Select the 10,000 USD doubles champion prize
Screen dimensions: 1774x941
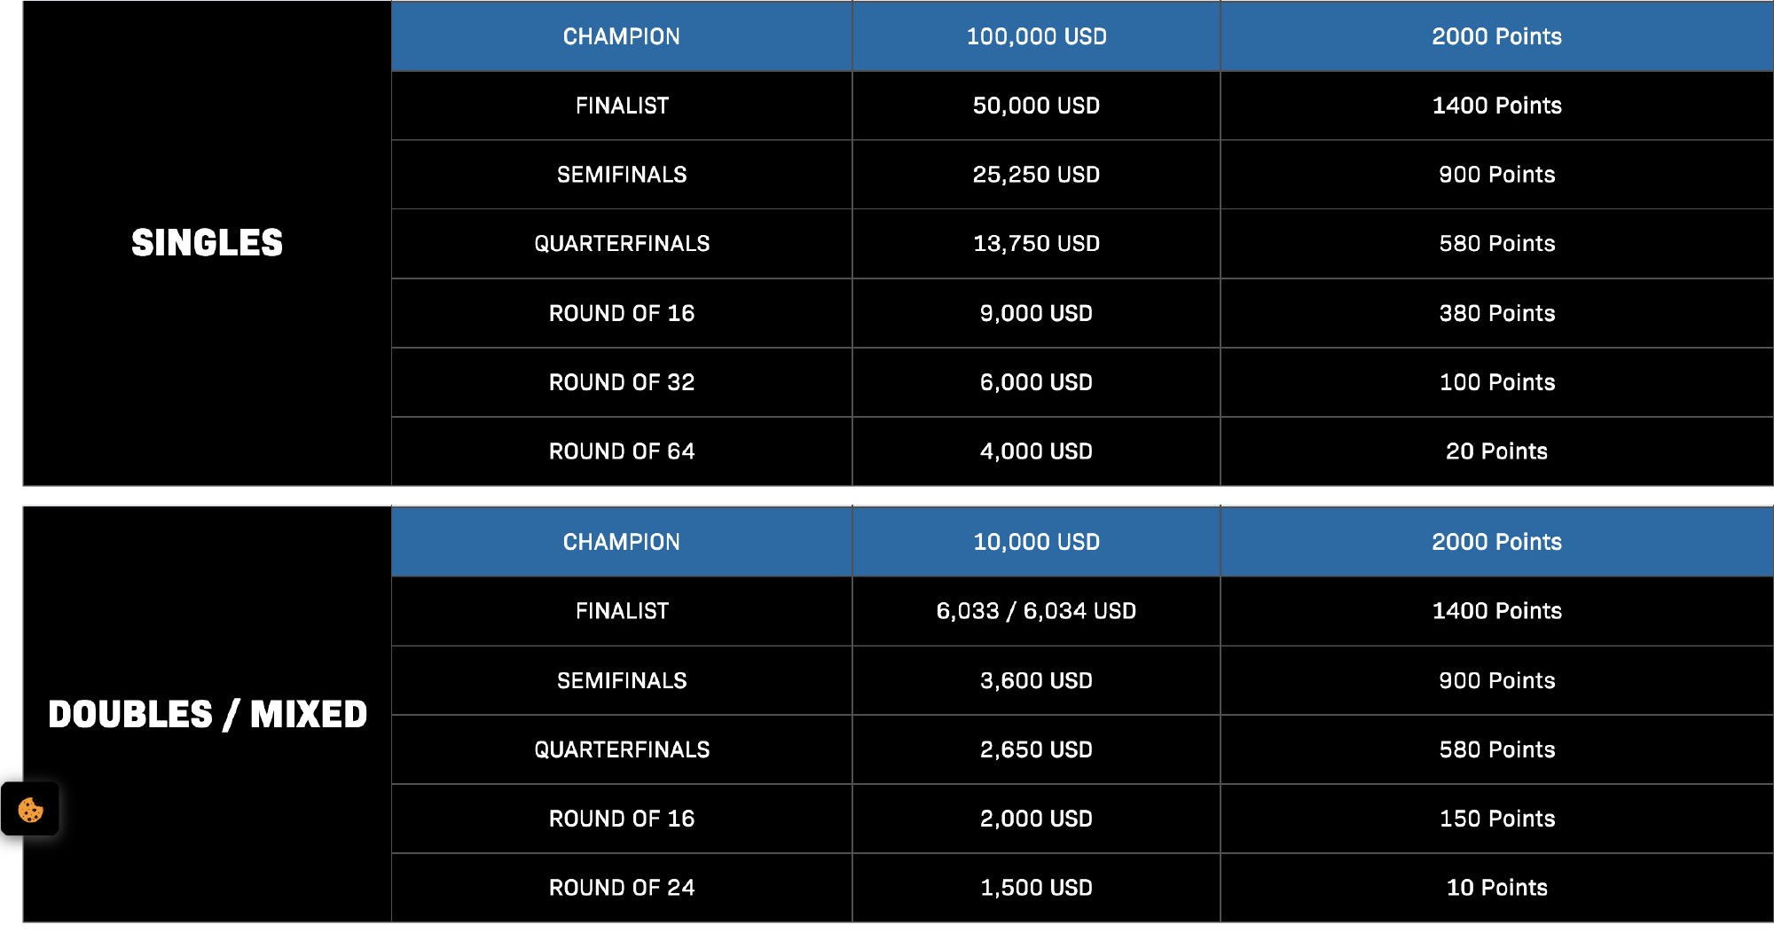[x=1036, y=542]
